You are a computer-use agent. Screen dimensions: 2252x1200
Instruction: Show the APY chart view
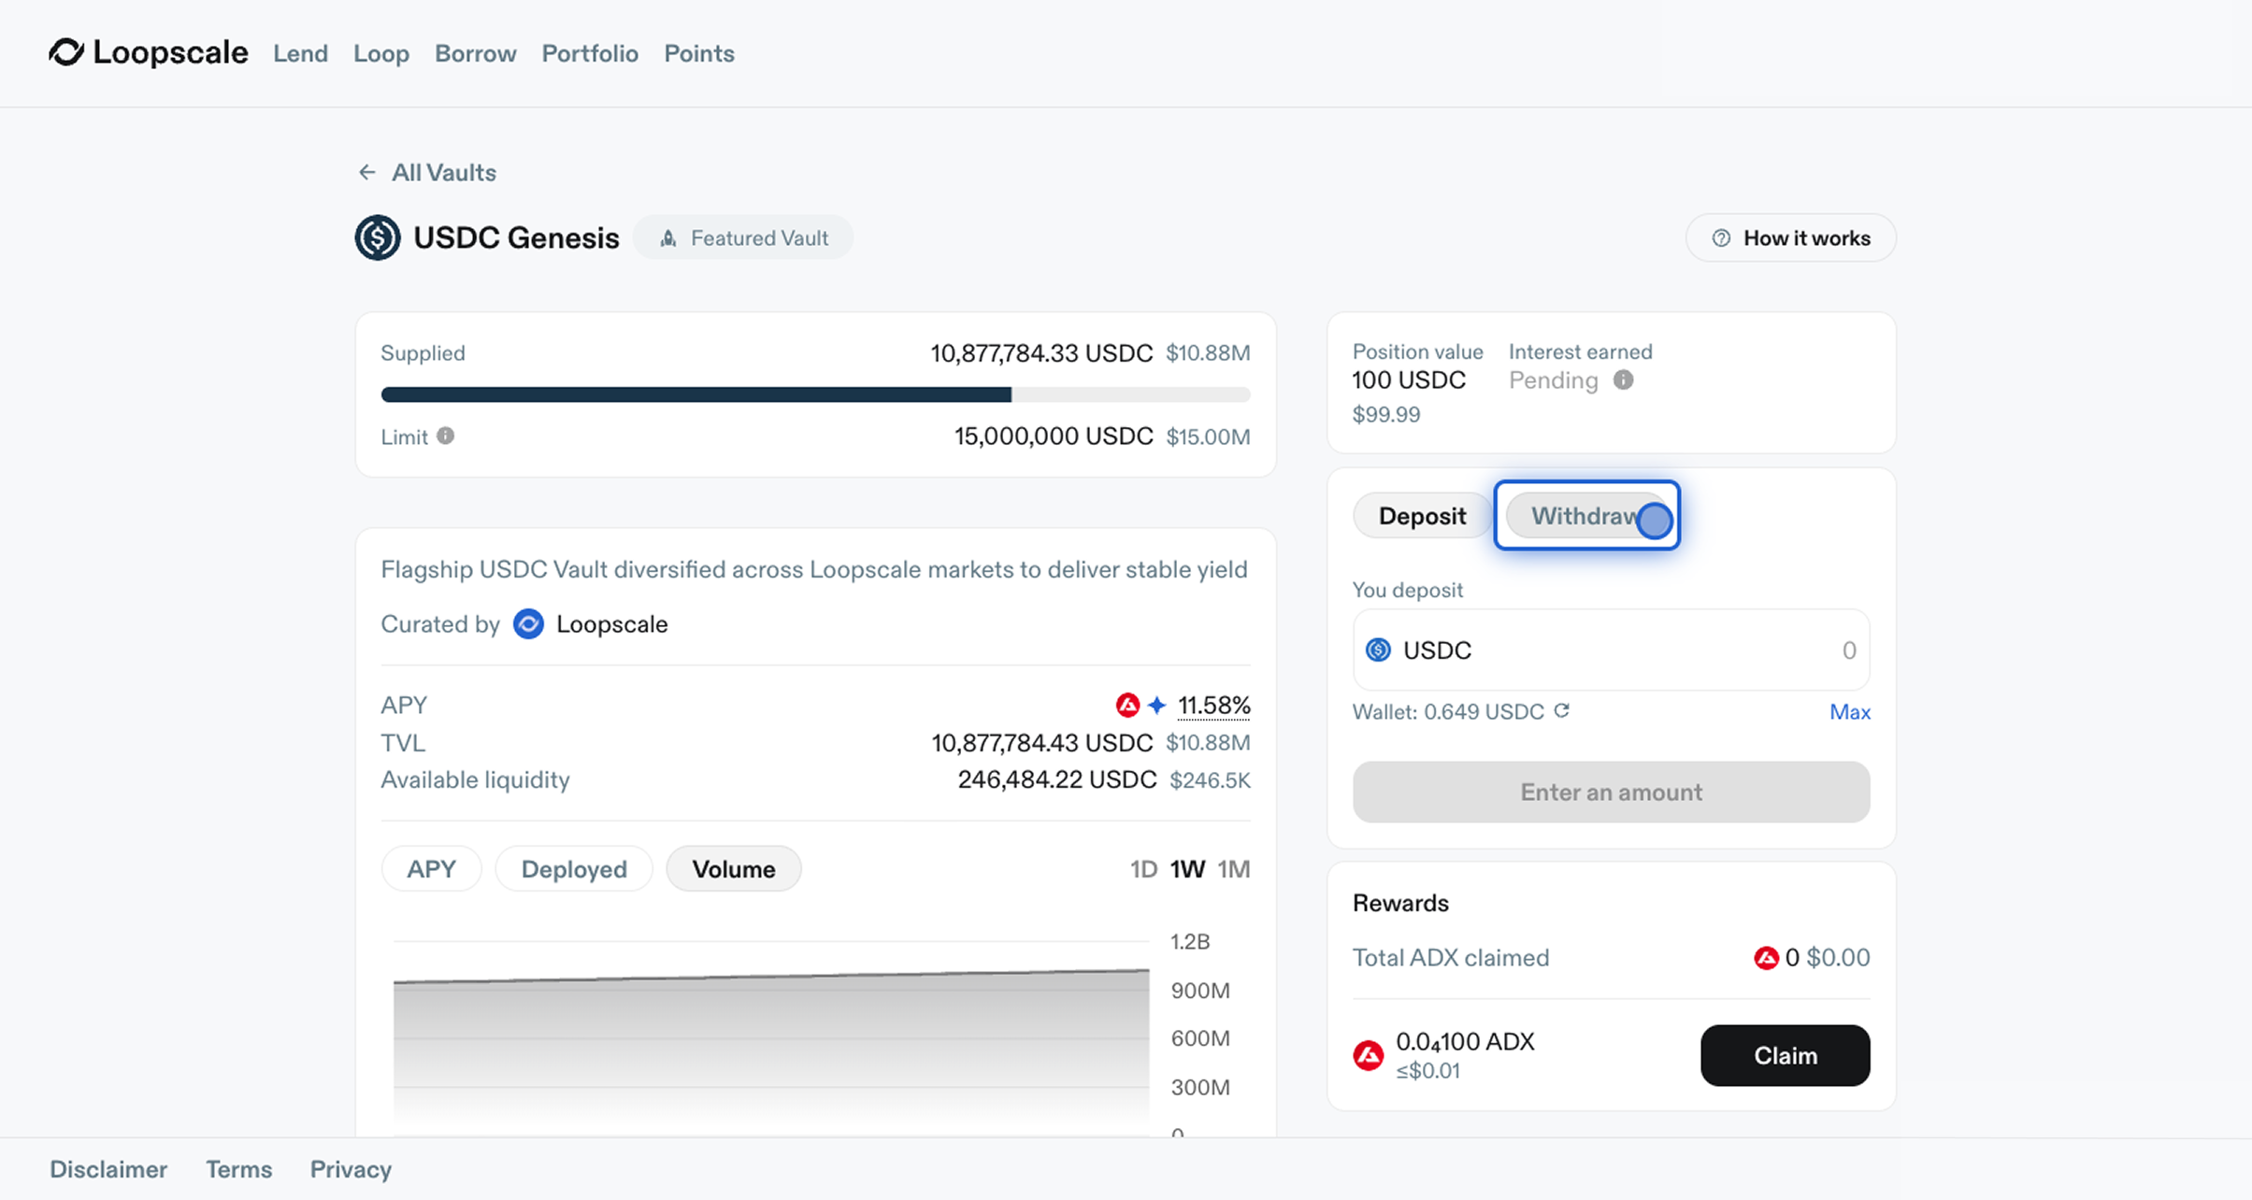tap(431, 869)
